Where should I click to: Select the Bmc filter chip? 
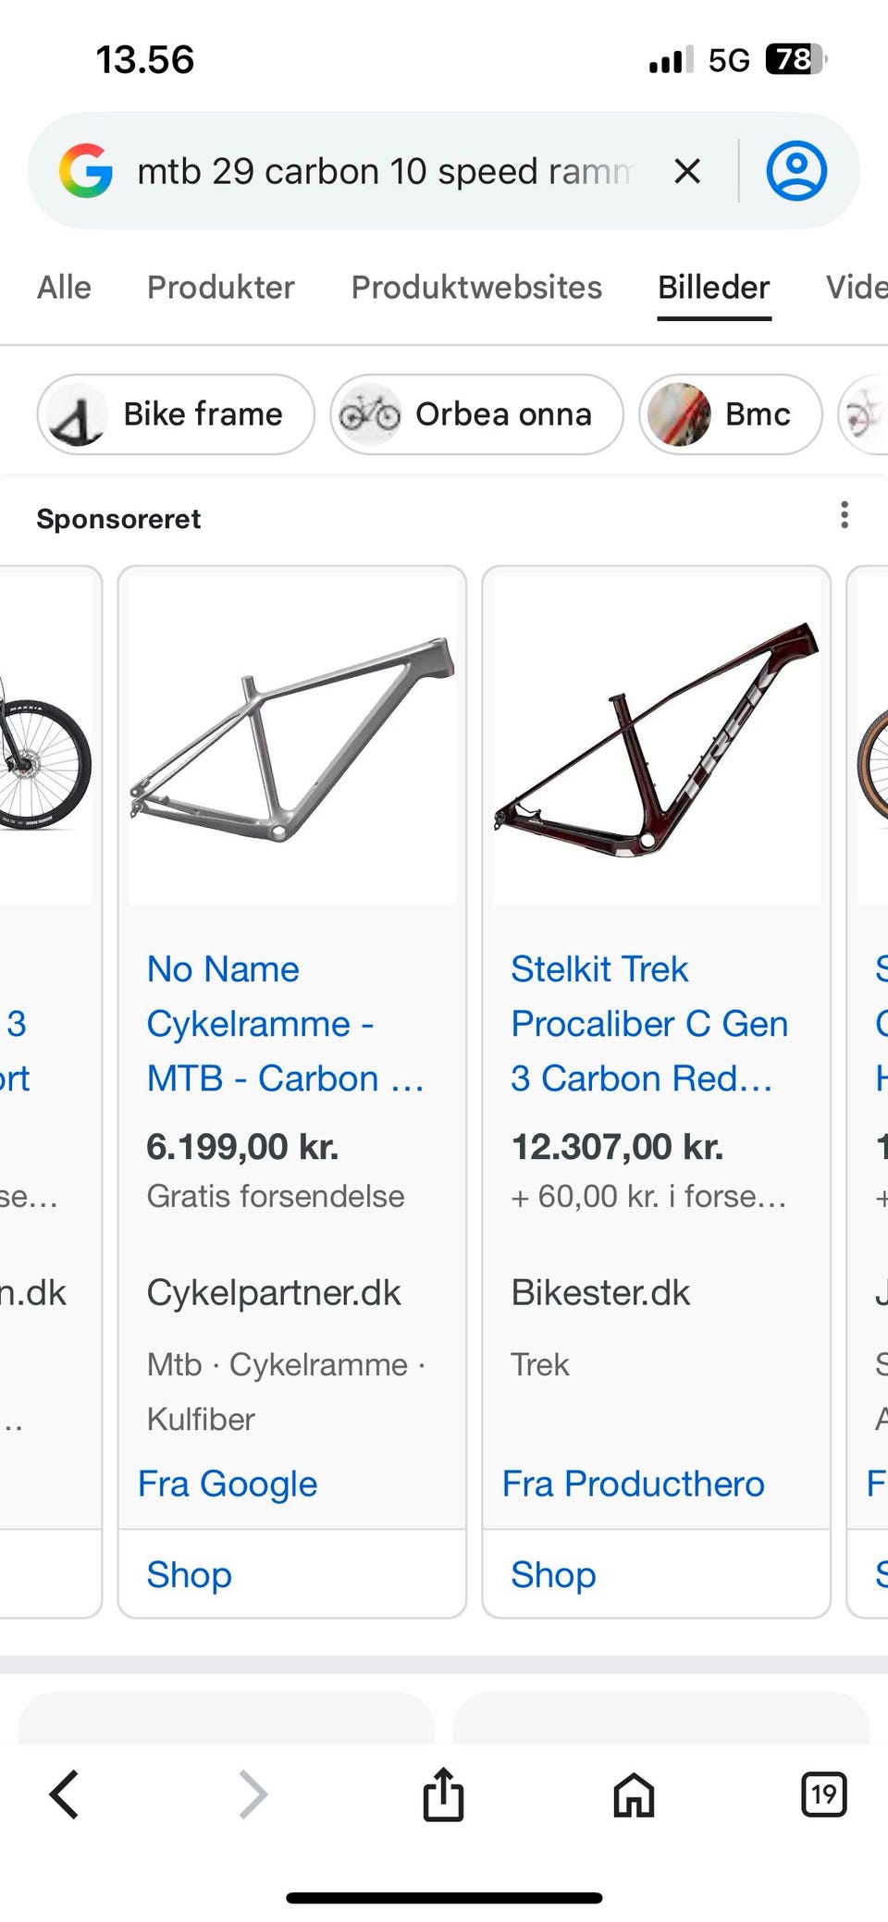pyautogui.click(x=730, y=414)
